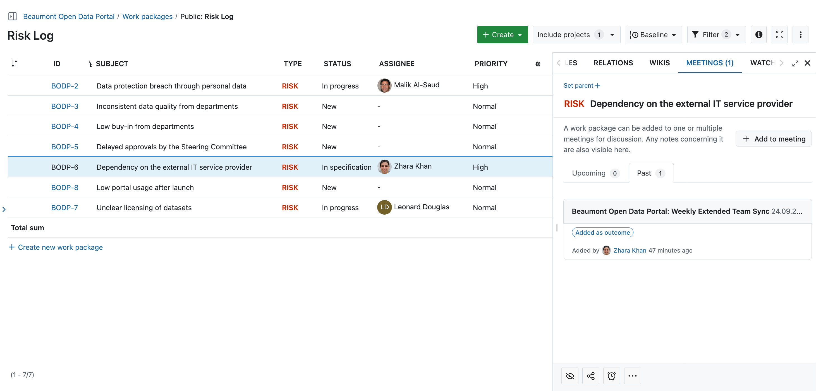Toggle the unwatch eye icon
Viewport: 816px width, 391px height.
pyautogui.click(x=570, y=376)
